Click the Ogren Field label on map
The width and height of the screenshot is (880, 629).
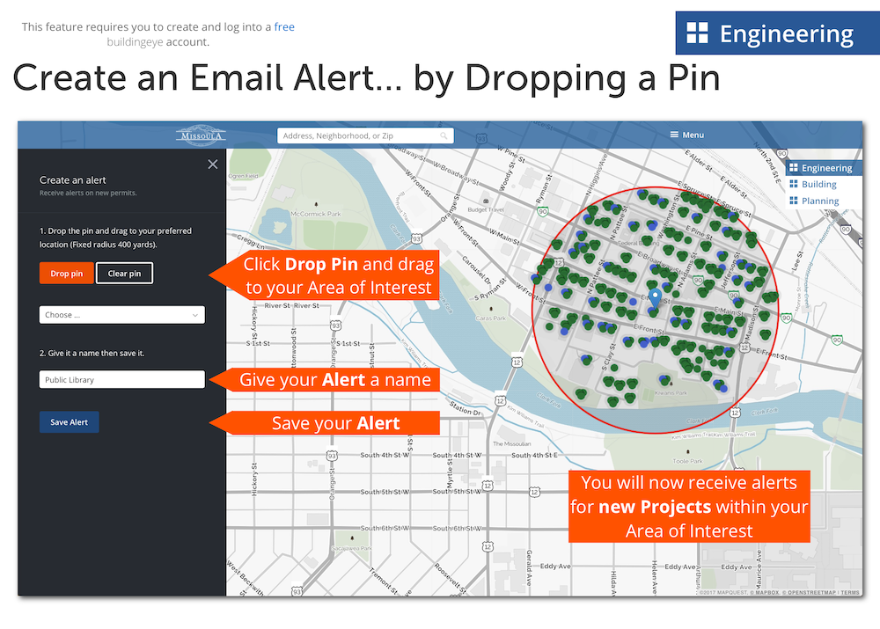[x=244, y=176]
